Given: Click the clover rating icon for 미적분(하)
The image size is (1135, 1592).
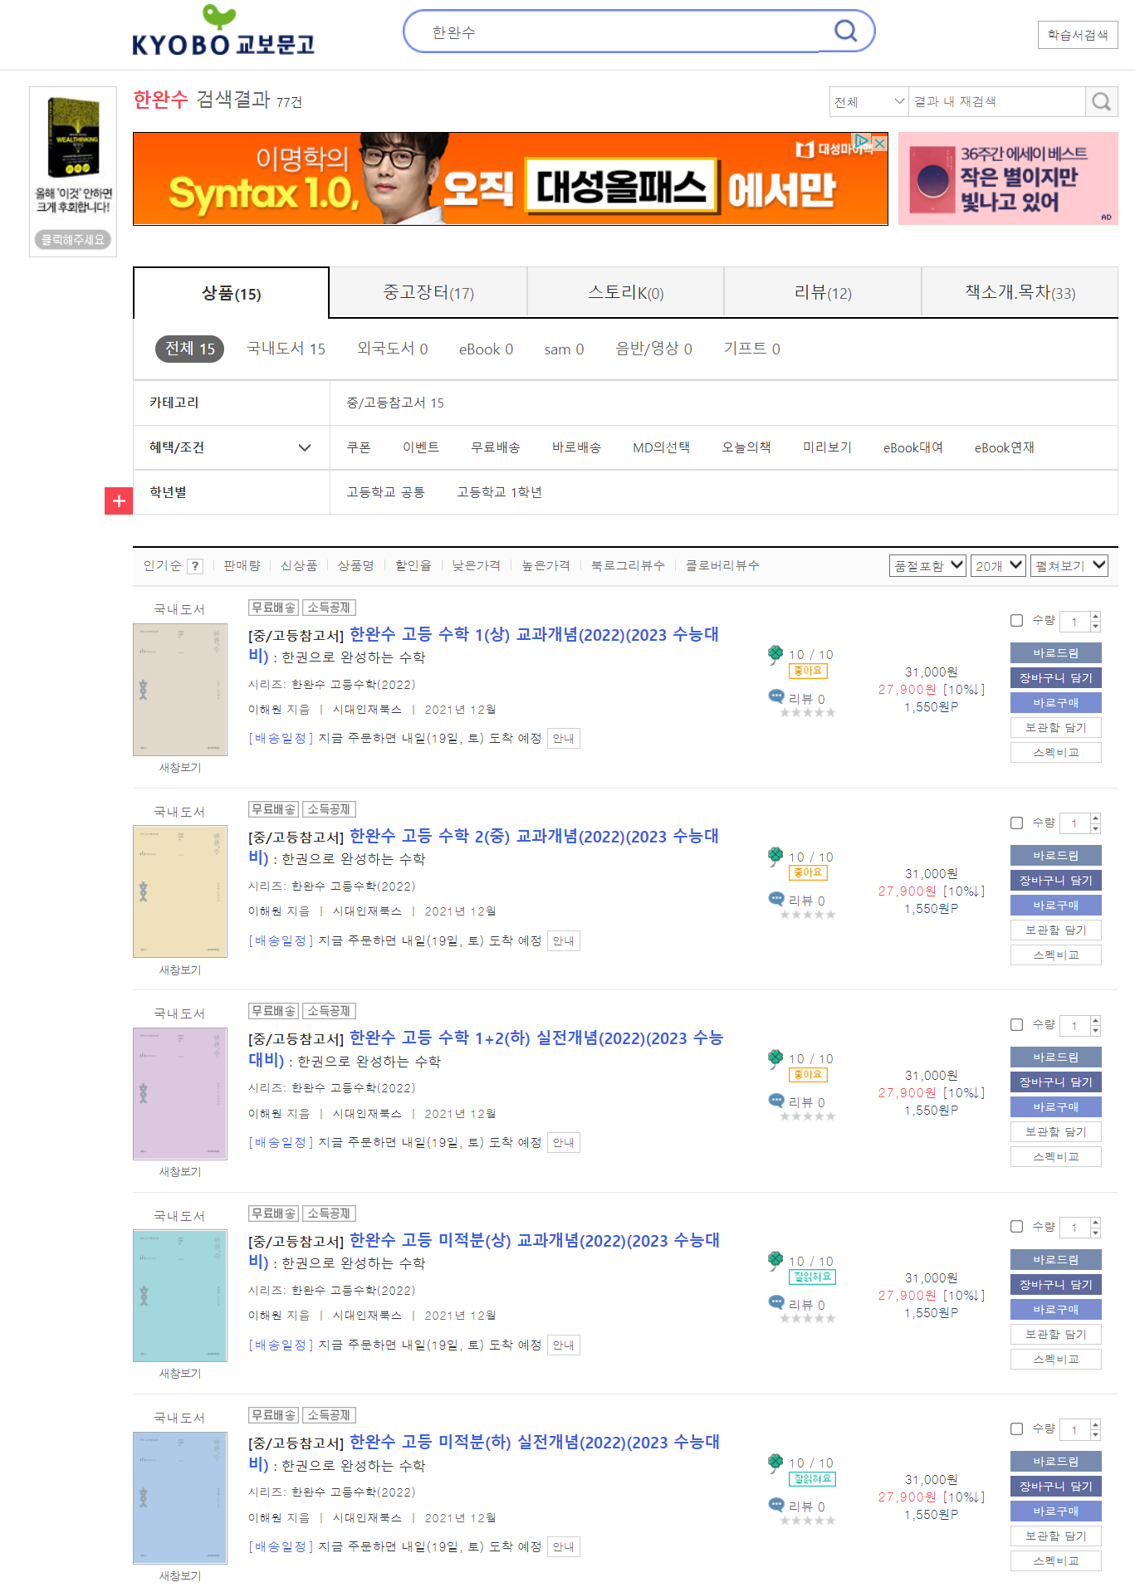Looking at the screenshot, I should 775,1462.
